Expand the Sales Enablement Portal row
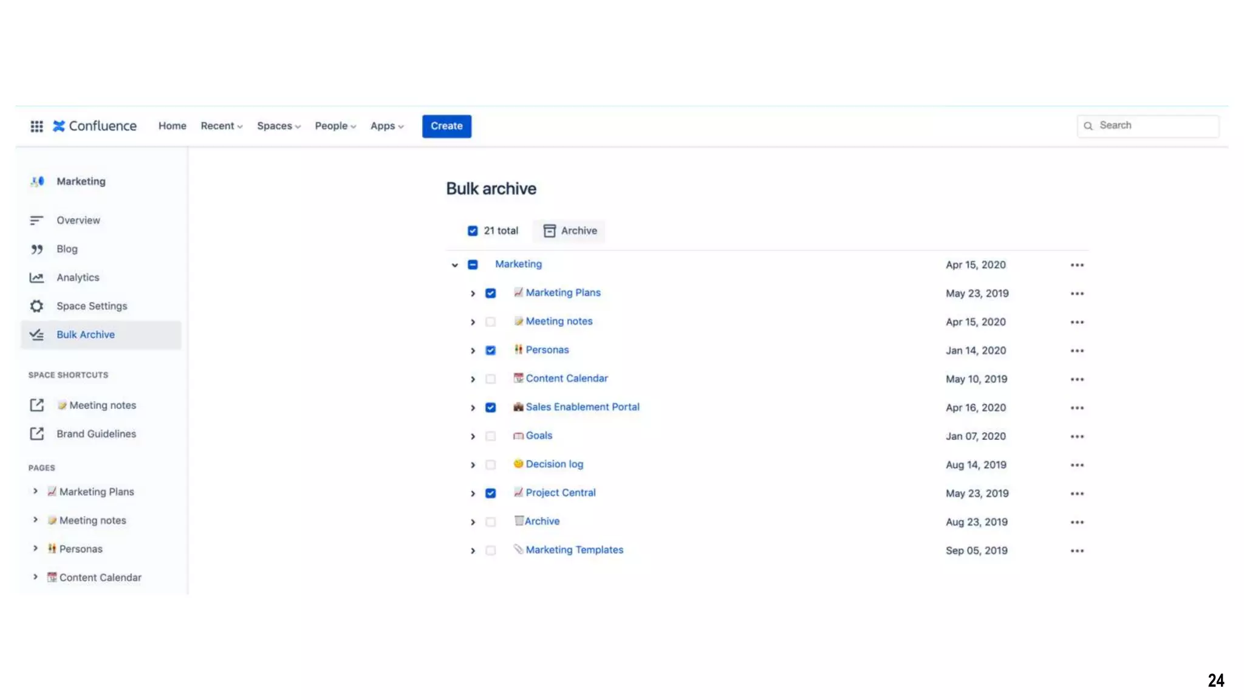Image resolution: width=1244 pixels, height=700 pixels. tap(473, 408)
